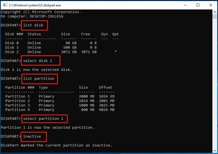Close the diskpart.exe window
This screenshot has width=218, height=154.
click(x=211, y=5)
